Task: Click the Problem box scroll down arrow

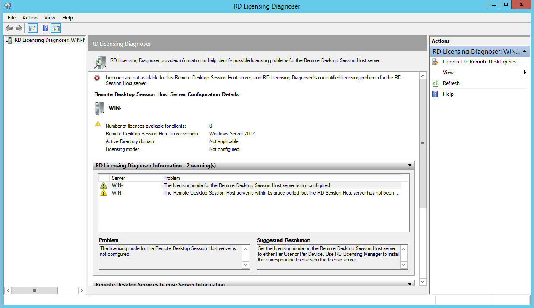Action: point(245,265)
